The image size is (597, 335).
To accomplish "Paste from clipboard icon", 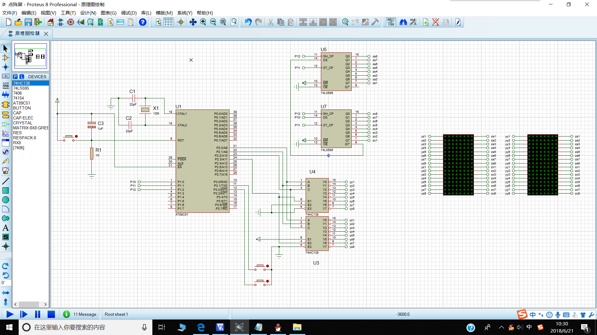I will [290, 22].
